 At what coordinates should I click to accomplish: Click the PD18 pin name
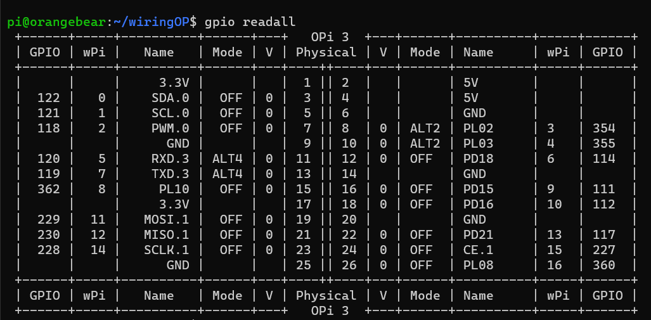tap(478, 158)
